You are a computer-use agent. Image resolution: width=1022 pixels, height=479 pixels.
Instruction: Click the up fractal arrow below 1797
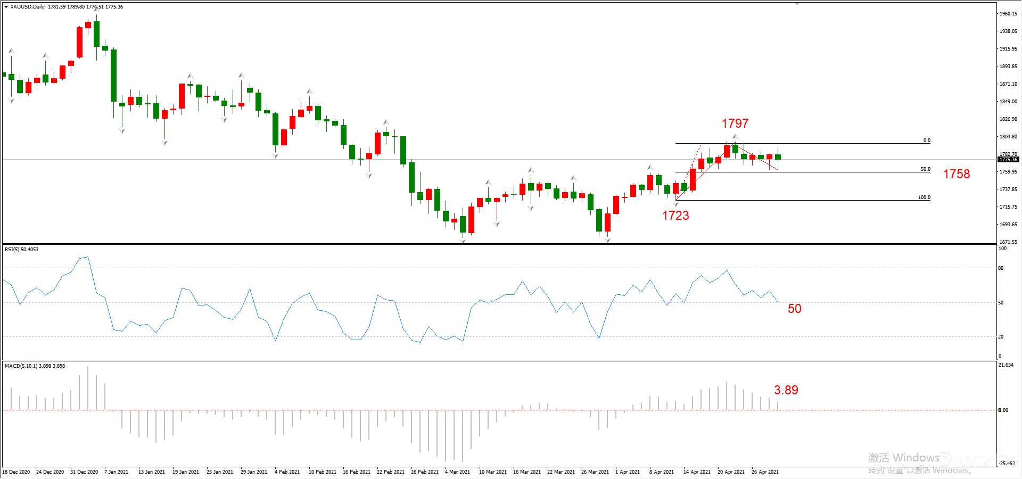(x=735, y=137)
